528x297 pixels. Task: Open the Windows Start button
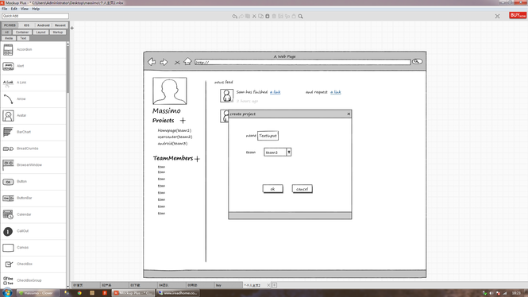pyautogui.click(x=7, y=292)
